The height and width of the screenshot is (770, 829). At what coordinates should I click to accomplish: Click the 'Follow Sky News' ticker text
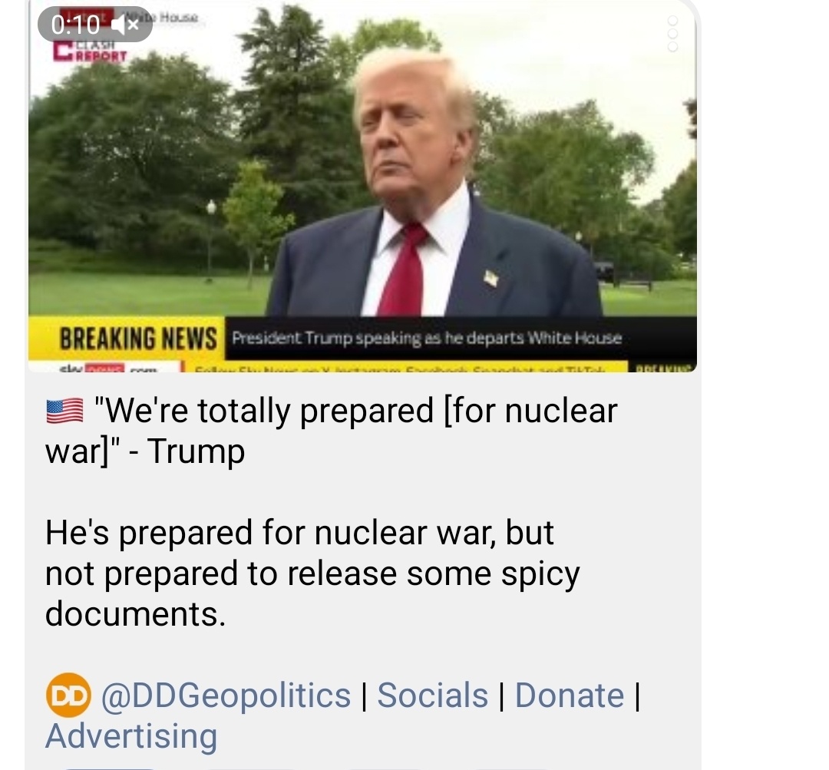tap(400, 368)
